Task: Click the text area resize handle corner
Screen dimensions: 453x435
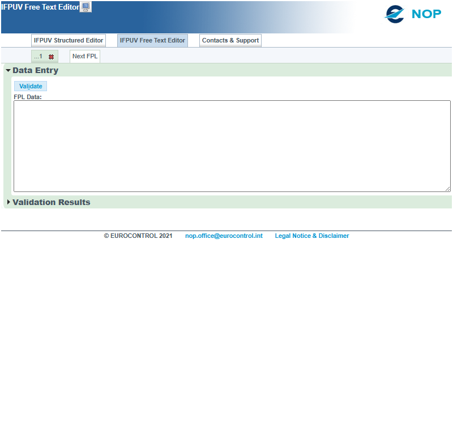Action: (x=447, y=189)
